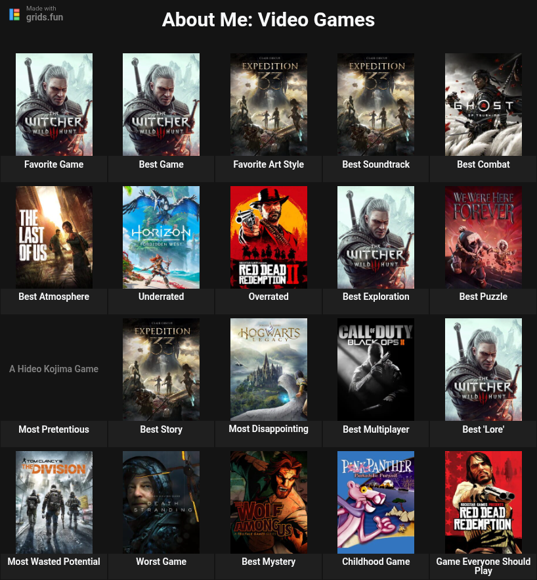Select the Overrated label
537x580 pixels.
pyautogui.click(x=268, y=297)
